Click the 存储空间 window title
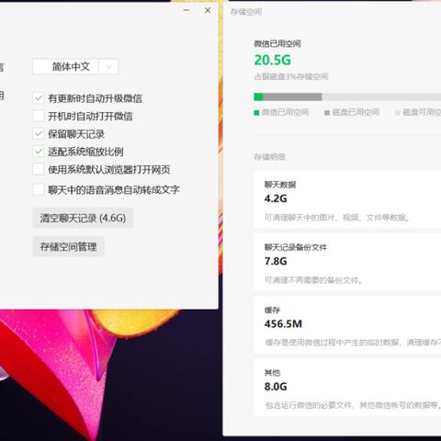Screen dimensions: 441x441 click(x=246, y=12)
